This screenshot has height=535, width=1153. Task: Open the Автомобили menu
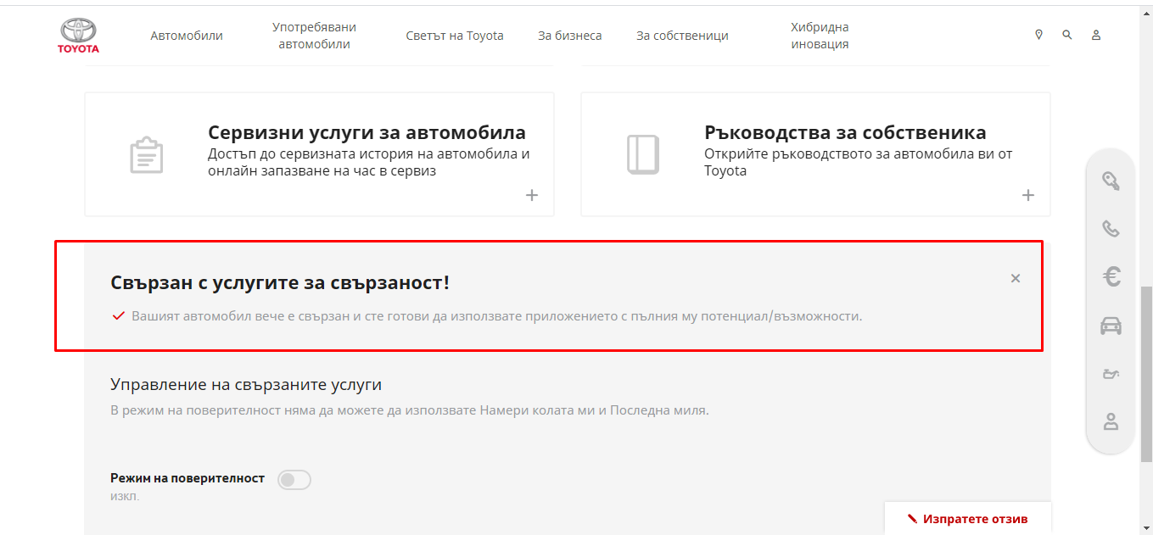point(186,35)
